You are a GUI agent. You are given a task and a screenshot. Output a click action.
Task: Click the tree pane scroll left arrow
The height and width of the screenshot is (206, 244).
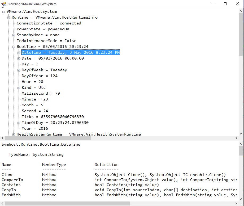click(x=2, y=138)
